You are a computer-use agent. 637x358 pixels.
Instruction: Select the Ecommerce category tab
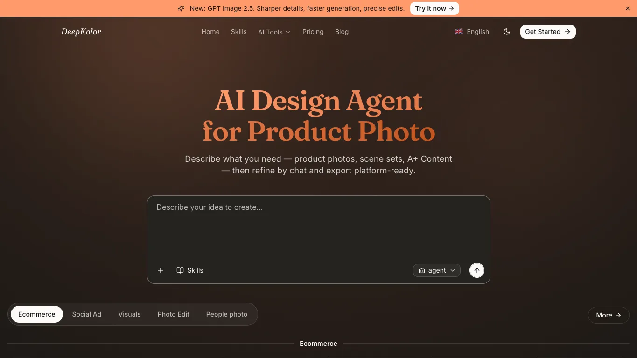click(37, 314)
